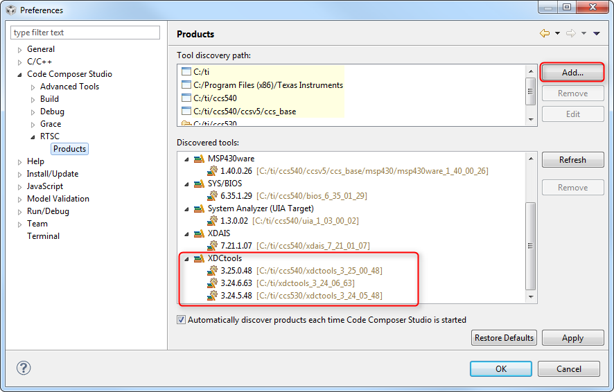Click version icon for XDCtools 3.24.5.48
614x392 pixels.
pos(212,295)
